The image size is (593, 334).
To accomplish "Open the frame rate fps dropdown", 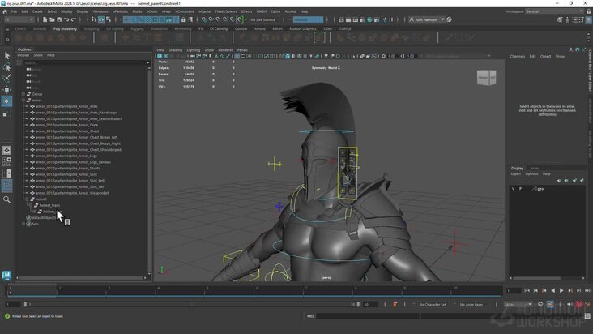I will coord(518,305).
